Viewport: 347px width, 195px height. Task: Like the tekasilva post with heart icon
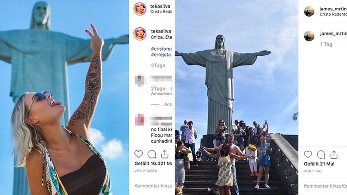coord(138,154)
